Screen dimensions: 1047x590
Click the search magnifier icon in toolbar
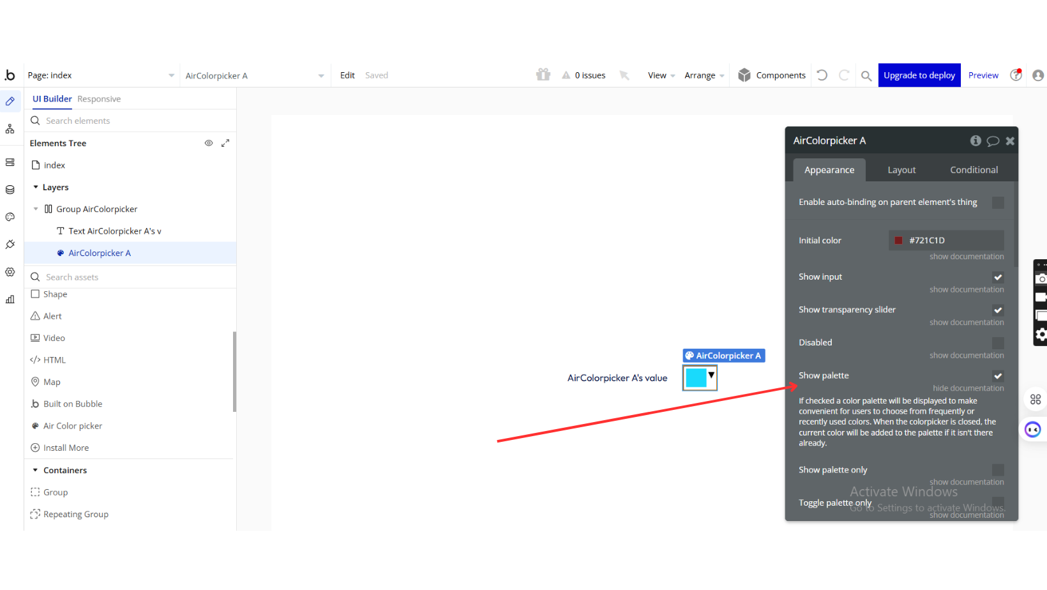coord(866,76)
